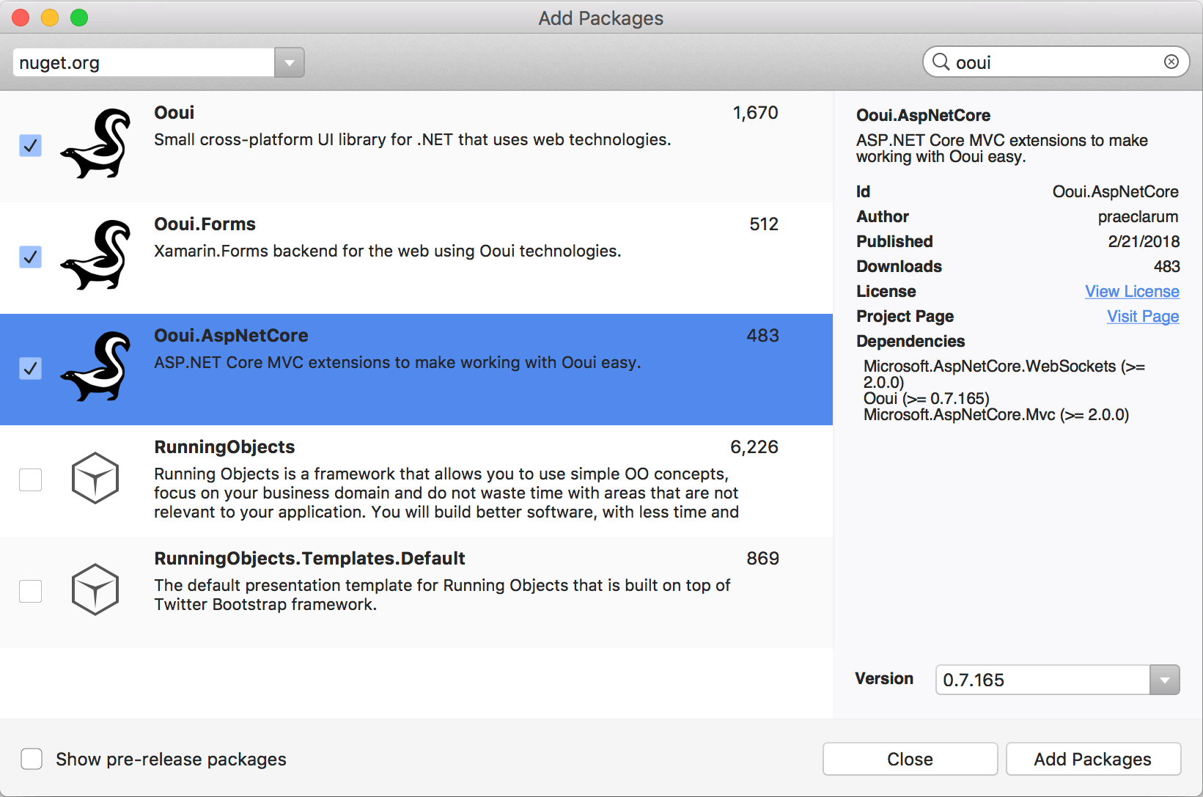Focus the package search field
This screenshot has height=797, width=1203.
pyautogui.click(x=1056, y=62)
